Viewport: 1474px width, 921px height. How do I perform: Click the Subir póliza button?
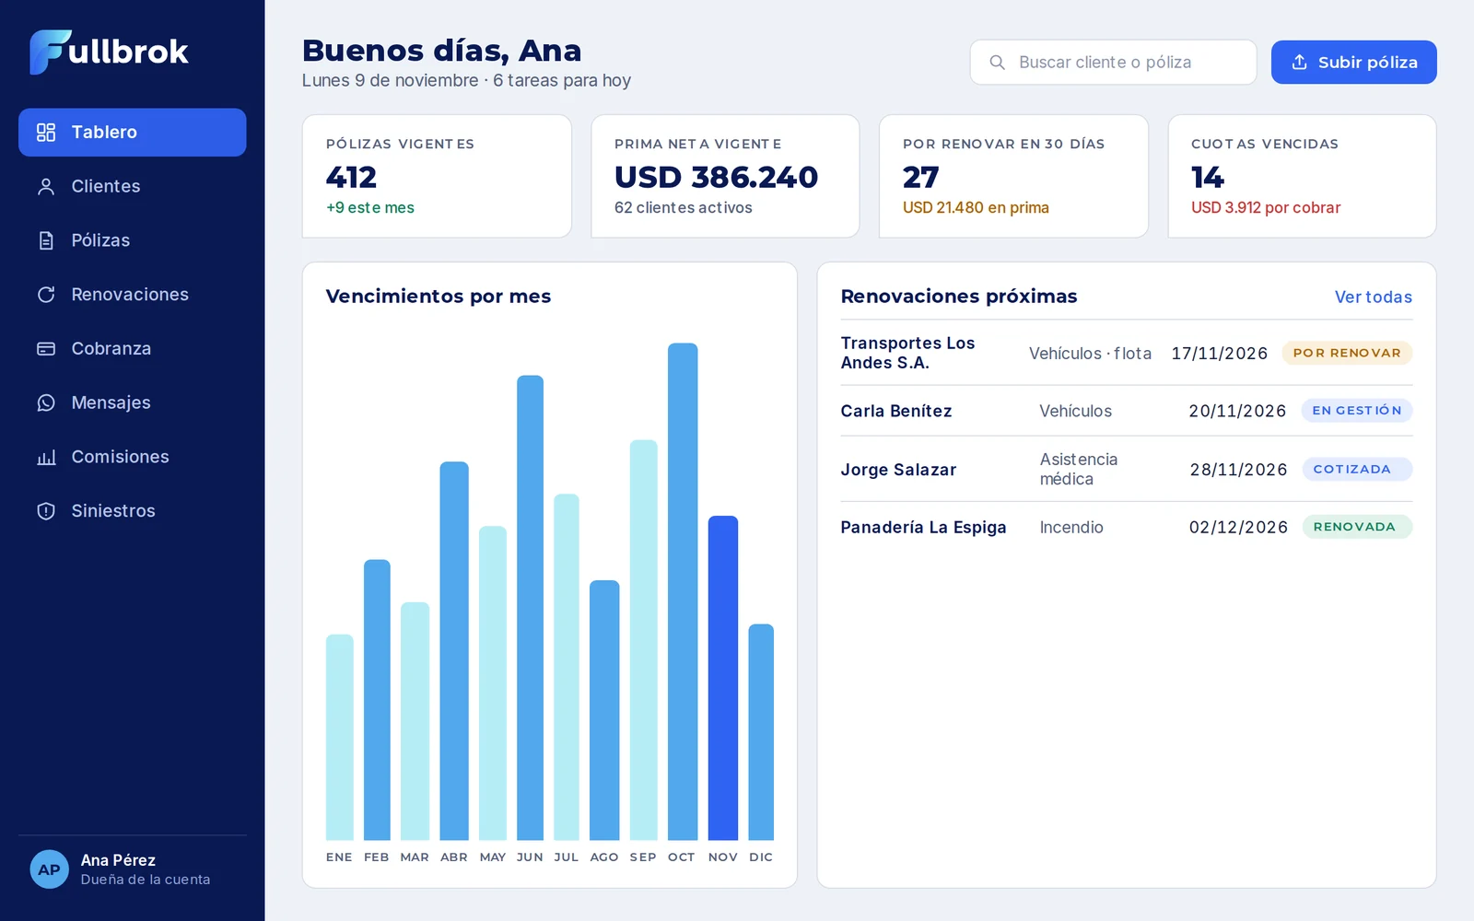click(1353, 63)
